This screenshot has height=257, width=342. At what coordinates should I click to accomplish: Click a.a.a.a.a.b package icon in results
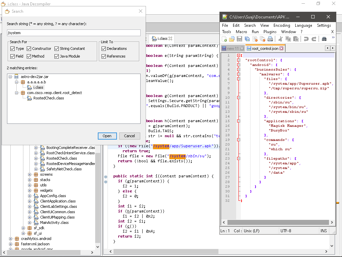(x=23, y=82)
